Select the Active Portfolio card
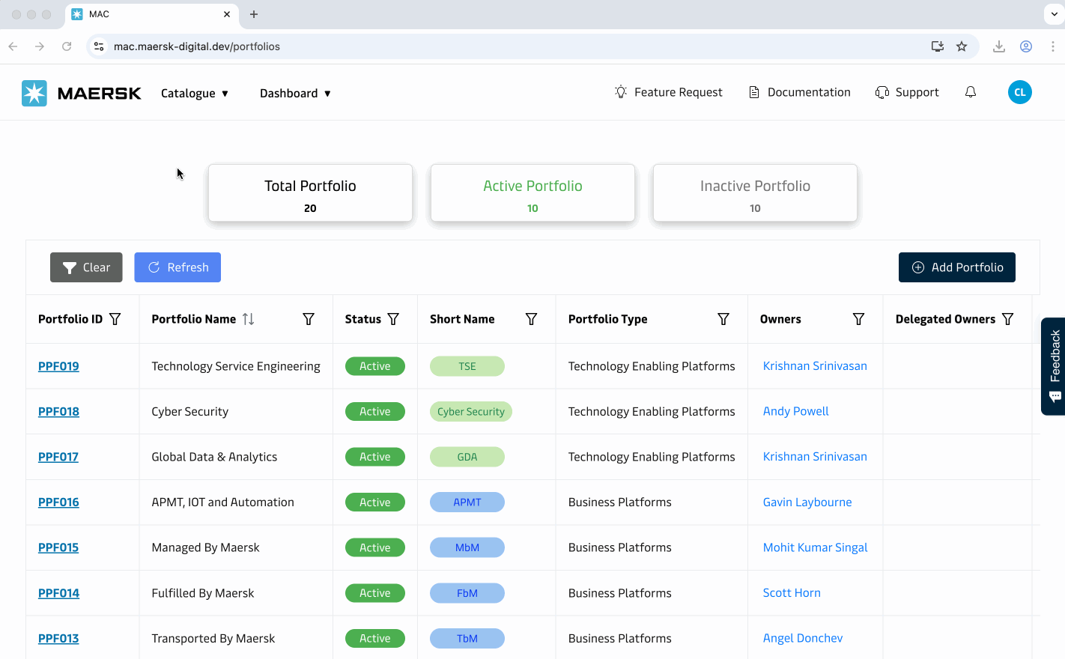Viewport: 1065px width, 659px height. coord(532,193)
